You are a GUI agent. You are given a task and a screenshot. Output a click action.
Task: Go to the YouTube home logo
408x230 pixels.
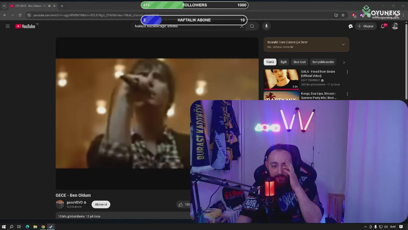click(25, 26)
